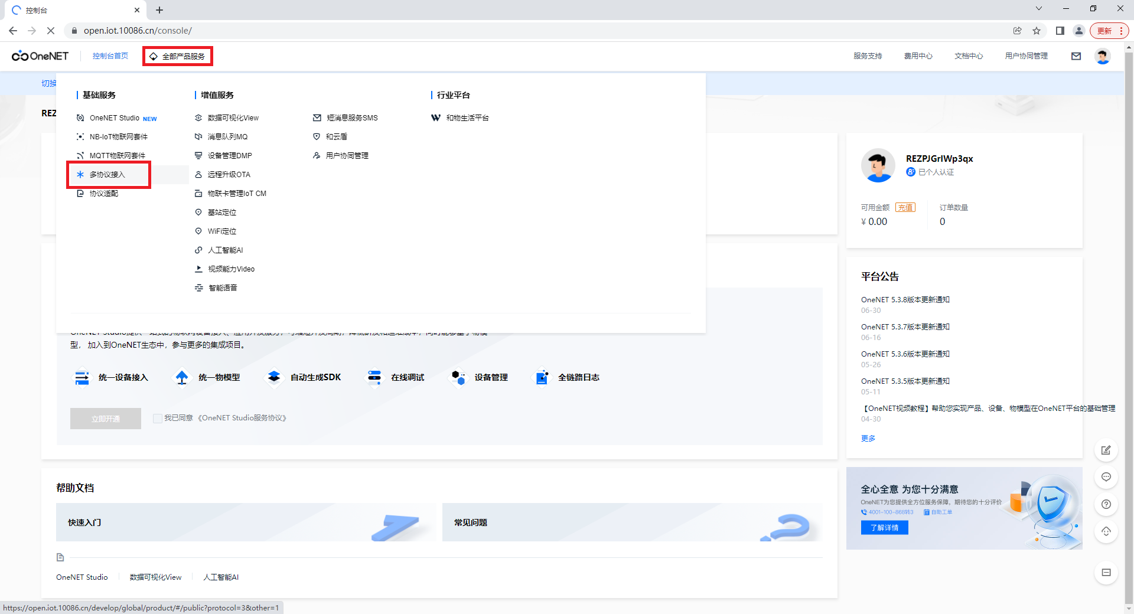
Task: Select 消息队列MQ menu item
Action: tap(227, 137)
